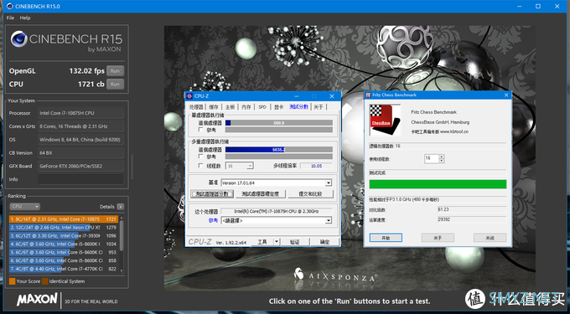Screen dimensions: 570x314
Task: Enable 线程数 checkbox in CPU-Z
Action: [200, 166]
